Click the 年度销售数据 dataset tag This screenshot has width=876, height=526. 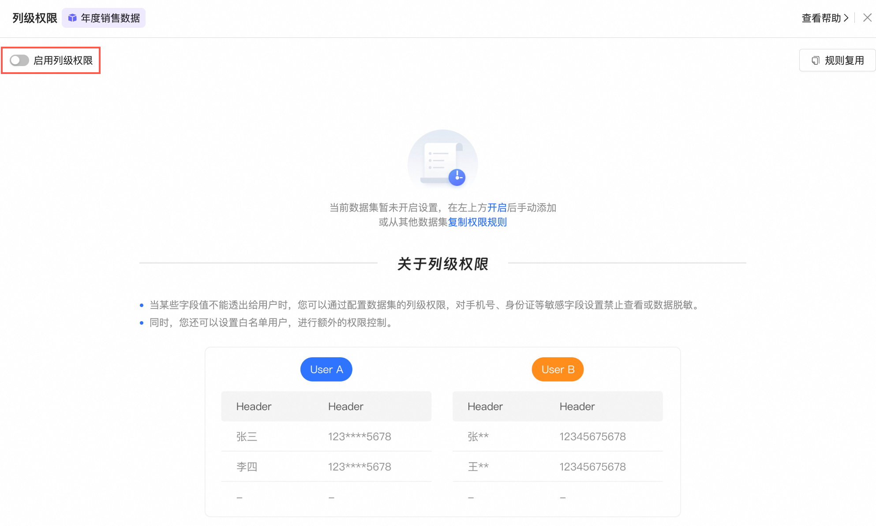(110, 18)
